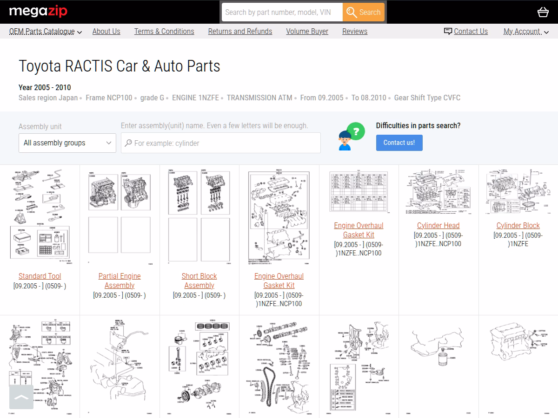Open the Cylinder Block diagram thumbnail
Screen dimensions: 558x418
518,192
